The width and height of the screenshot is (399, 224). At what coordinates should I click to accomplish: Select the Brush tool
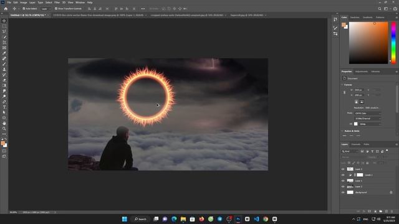(4, 63)
